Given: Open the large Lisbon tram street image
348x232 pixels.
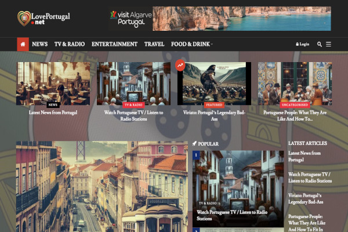Looking at the screenshot, I should pos(101,186).
